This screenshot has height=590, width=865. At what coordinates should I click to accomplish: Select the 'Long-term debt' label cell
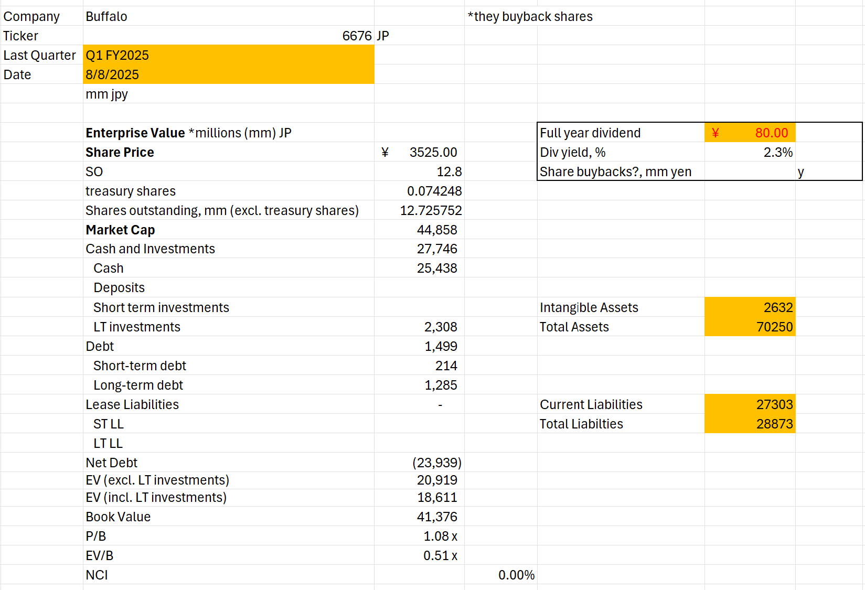point(228,385)
